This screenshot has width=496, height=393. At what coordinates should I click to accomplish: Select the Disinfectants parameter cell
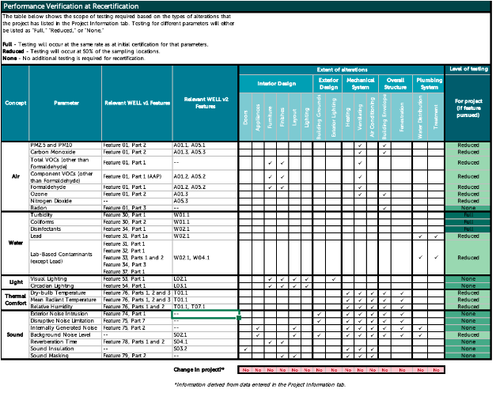click(66, 229)
